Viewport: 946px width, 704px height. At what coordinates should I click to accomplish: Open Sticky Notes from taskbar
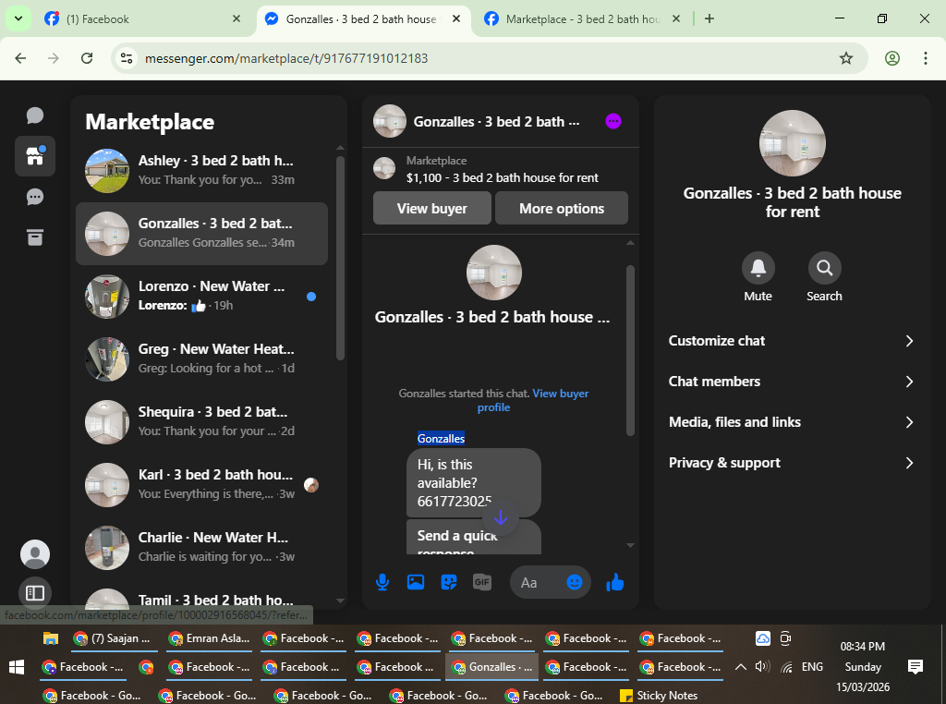click(659, 695)
